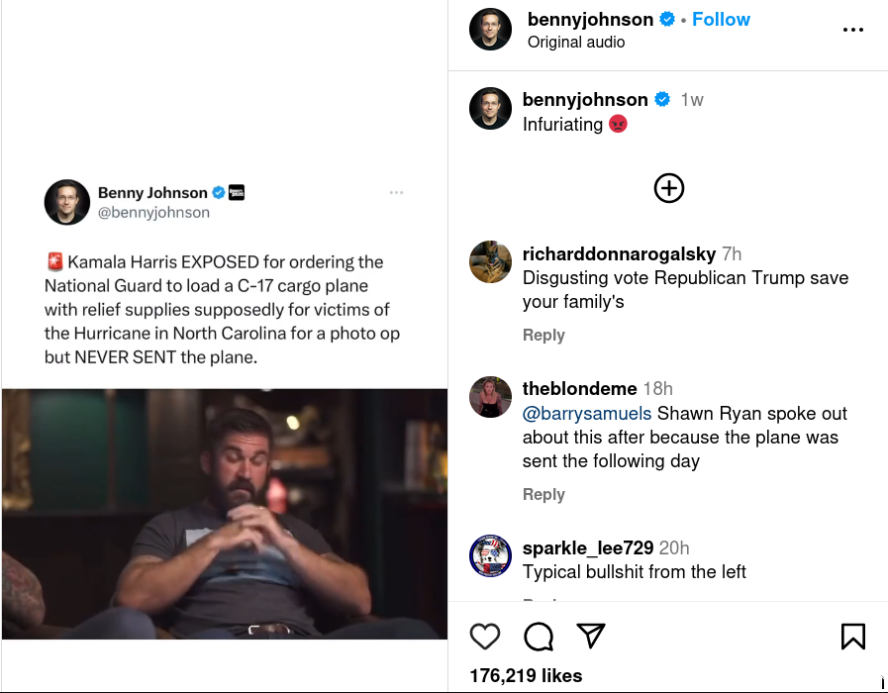Open sparkle_lee729 username link

click(x=588, y=548)
